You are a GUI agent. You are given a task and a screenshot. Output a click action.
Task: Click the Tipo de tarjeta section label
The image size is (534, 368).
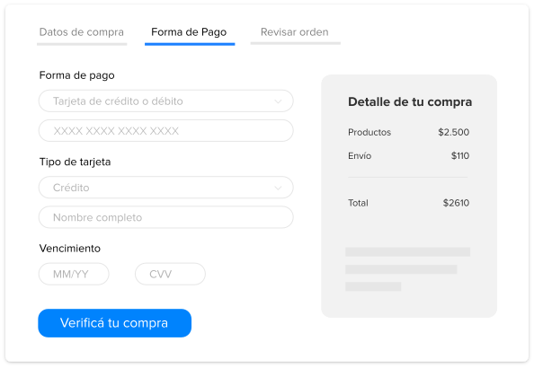pyautogui.click(x=75, y=162)
